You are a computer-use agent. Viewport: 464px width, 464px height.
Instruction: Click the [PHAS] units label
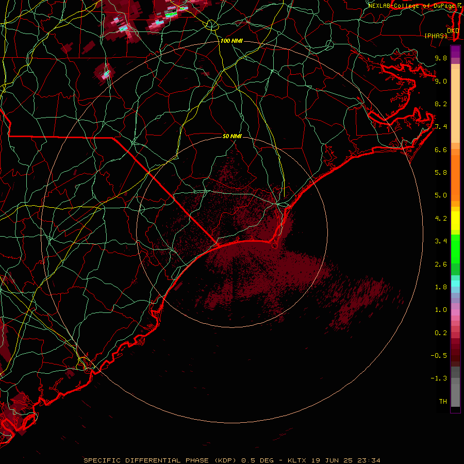click(436, 36)
